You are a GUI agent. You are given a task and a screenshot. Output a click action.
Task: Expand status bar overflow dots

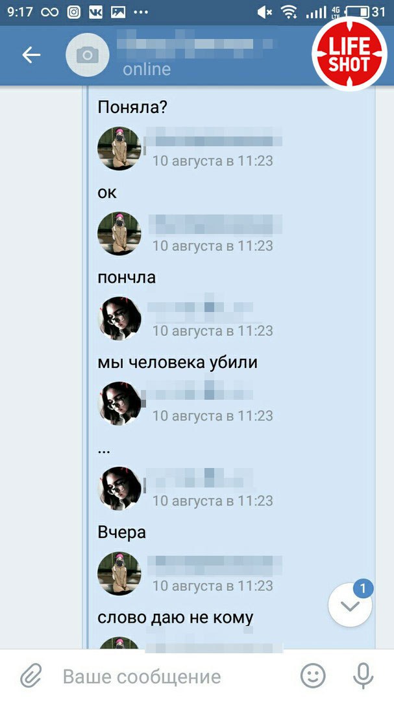[x=141, y=12]
